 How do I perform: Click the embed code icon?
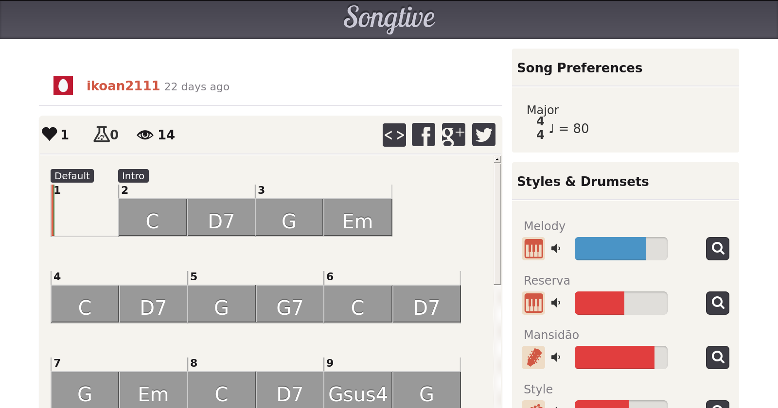pyautogui.click(x=394, y=135)
